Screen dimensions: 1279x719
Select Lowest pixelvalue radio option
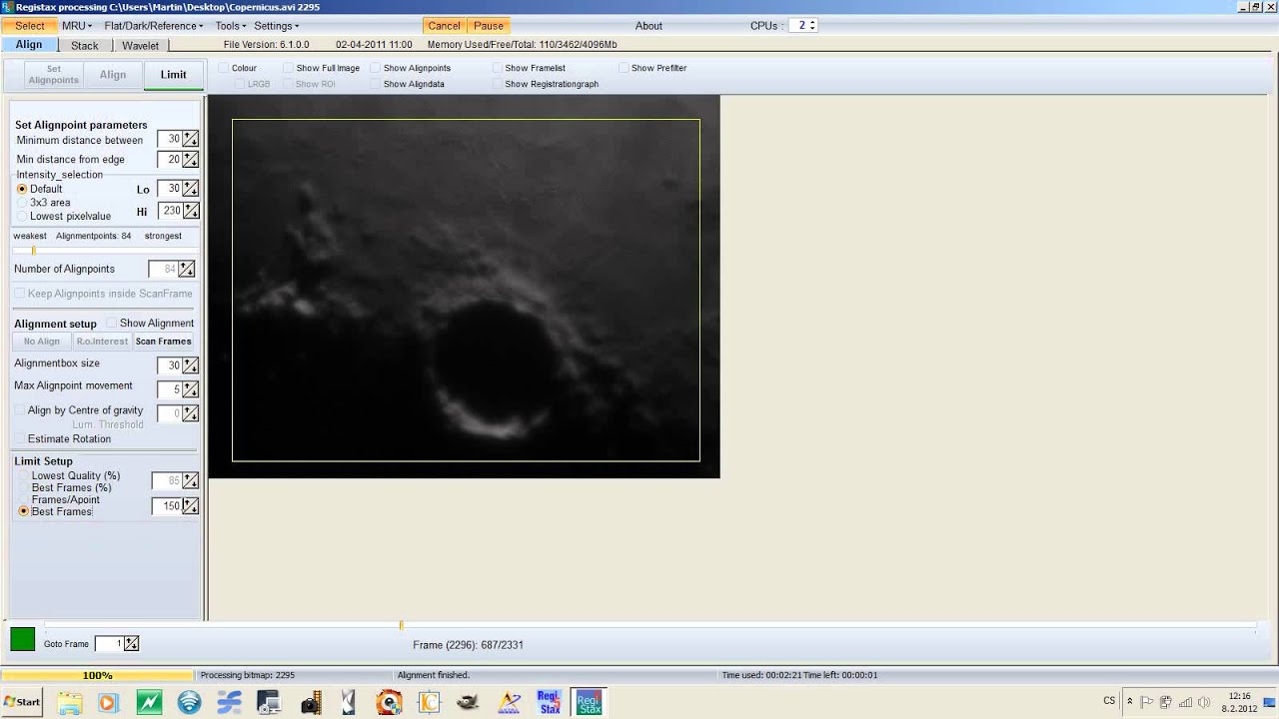click(22, 217)
